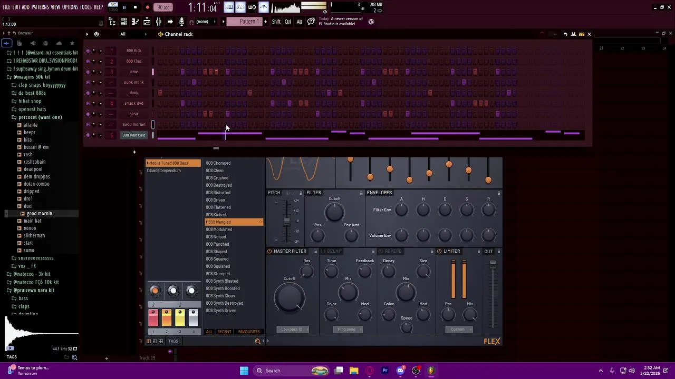675x379 pixels.
Task: Expand the @natecxo - 3k kit folder
Action: coord(32,274)
